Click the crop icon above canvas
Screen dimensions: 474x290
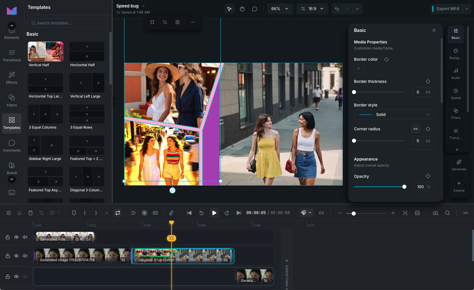pyautogui.click(x=165, y=22)
